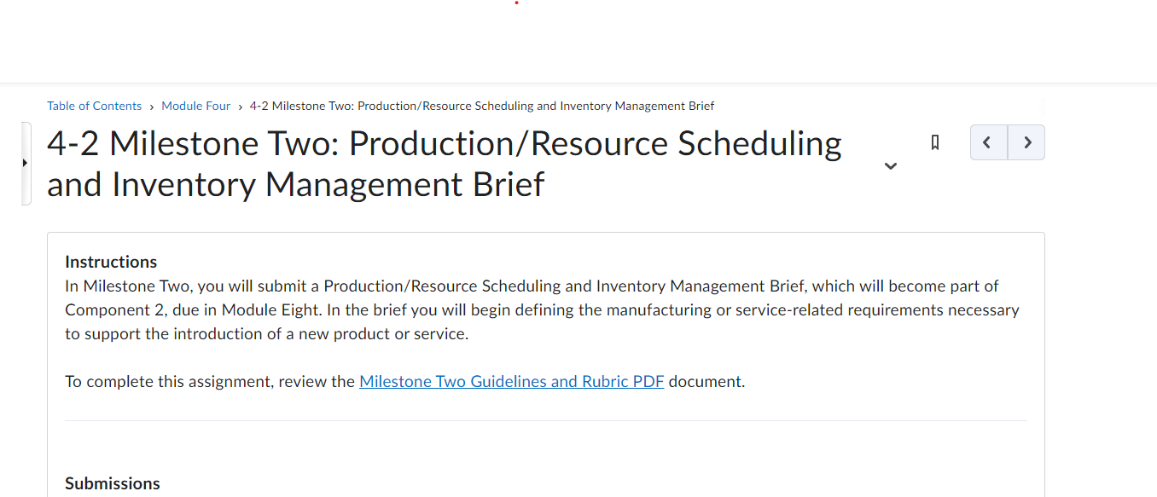
Task: Open Table of Contents breadcrumb
Action: point(94,106)
